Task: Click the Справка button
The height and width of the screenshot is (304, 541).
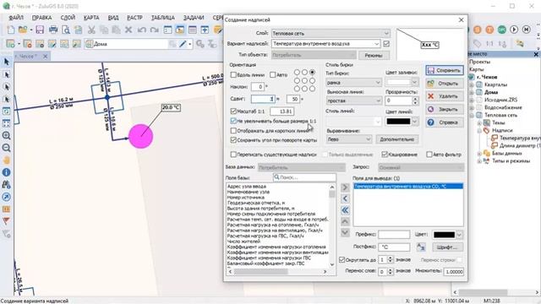Action: click(445, 122)
